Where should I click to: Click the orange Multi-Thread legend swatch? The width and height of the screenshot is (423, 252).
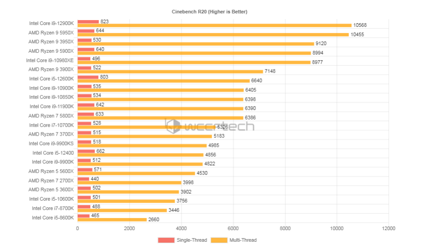219,240
